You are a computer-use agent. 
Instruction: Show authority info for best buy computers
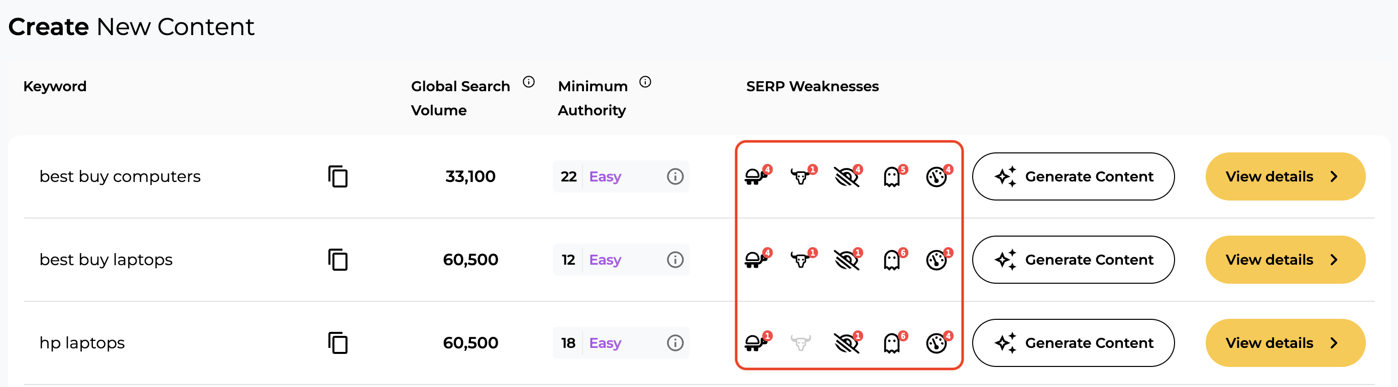(674, 176)
